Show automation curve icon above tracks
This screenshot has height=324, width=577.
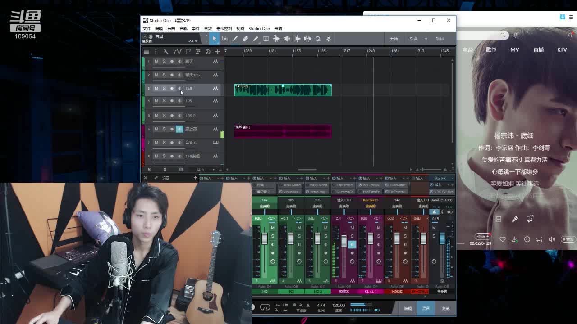pos(178,52)
